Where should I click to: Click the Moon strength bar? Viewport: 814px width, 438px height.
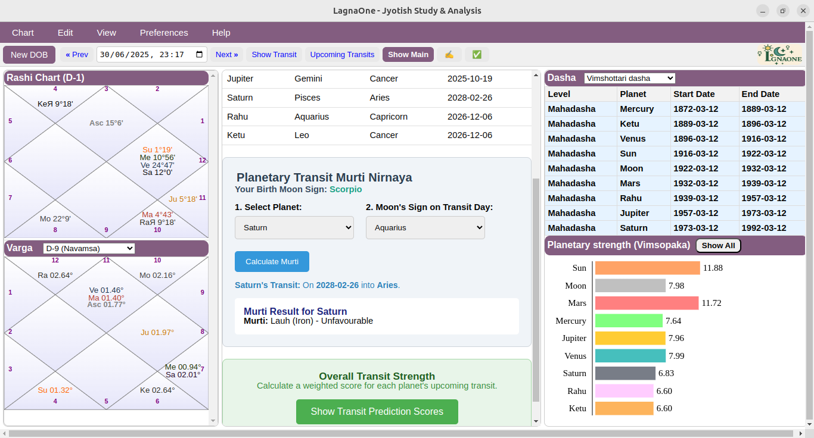[x=630, y=286]
